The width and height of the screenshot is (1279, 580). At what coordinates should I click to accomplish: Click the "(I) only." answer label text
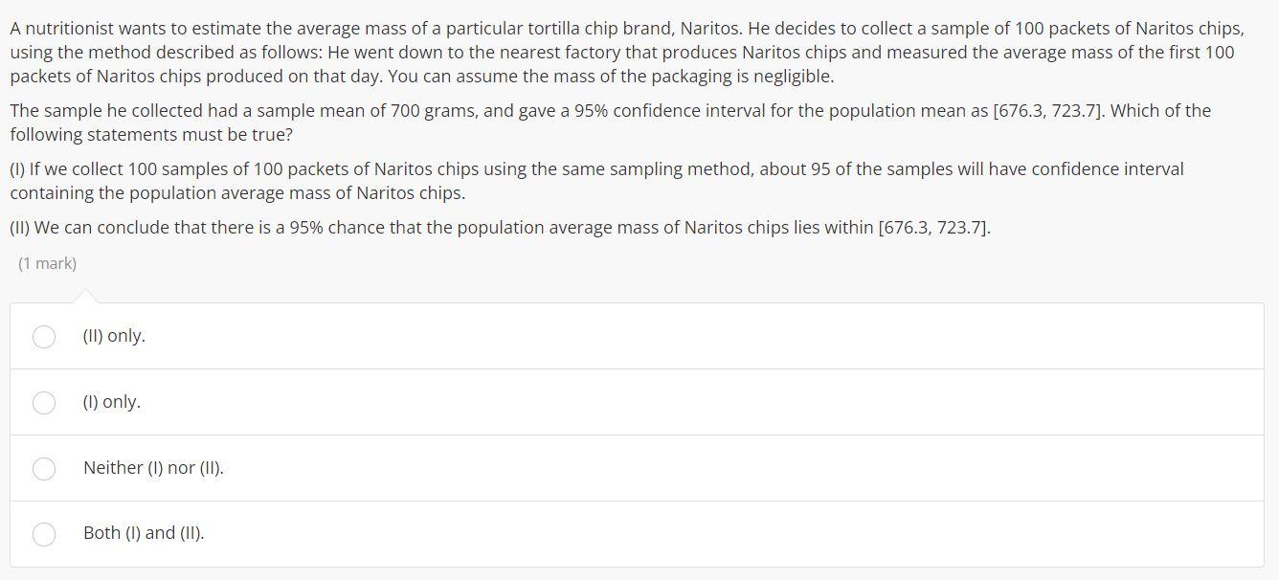pyautogui.click(x=111, y=402)
